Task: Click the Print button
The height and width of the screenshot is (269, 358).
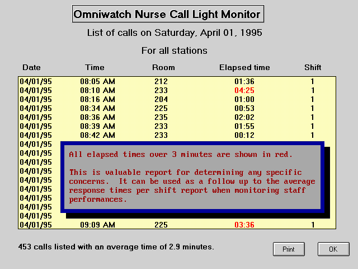Action: [289, 249]
